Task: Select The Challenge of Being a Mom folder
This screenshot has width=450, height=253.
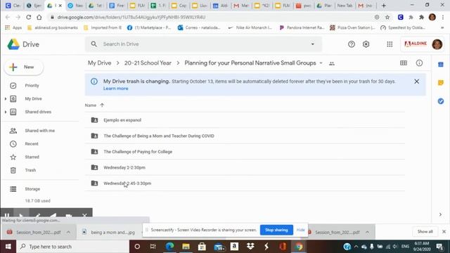Action: click(245, 136)
